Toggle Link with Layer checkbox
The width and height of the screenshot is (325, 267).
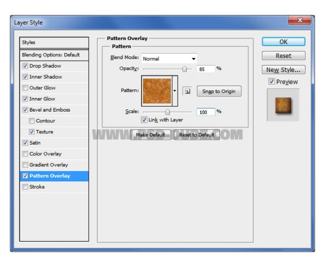point(144,120)
